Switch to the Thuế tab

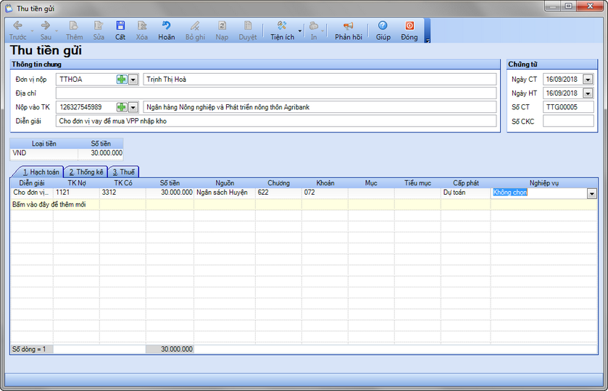coord(123,172)
